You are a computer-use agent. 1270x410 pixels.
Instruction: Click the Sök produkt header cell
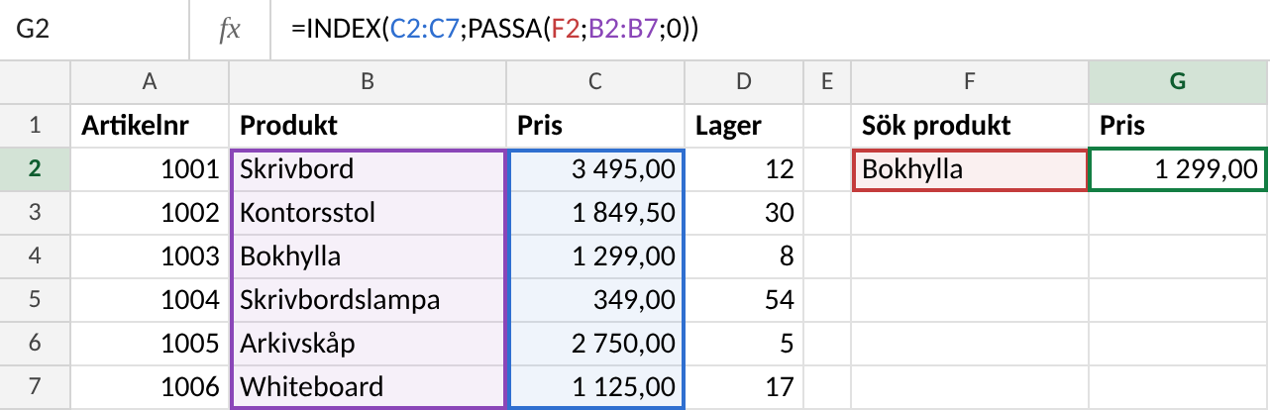point(970,125)
